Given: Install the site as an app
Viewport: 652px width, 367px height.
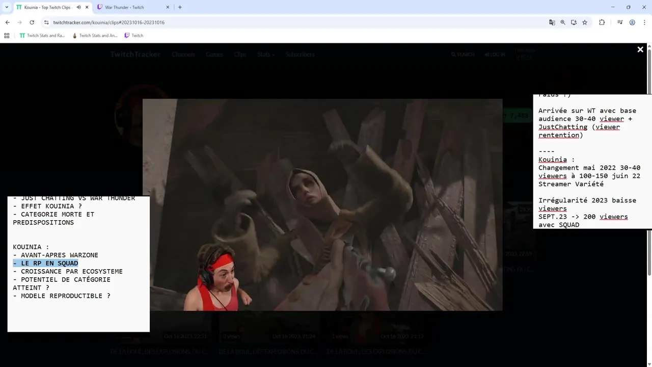Looking at the screenshot, I should pyautogui.click(x=574, y=22).
